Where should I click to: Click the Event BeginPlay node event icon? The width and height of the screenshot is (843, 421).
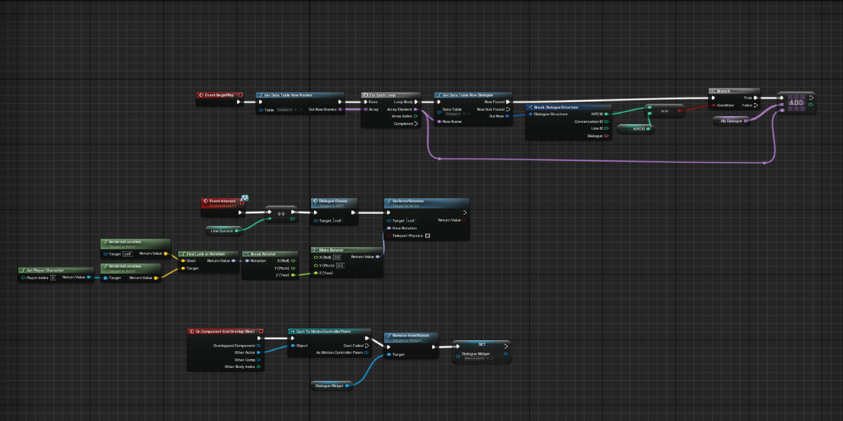coord(201,95)
